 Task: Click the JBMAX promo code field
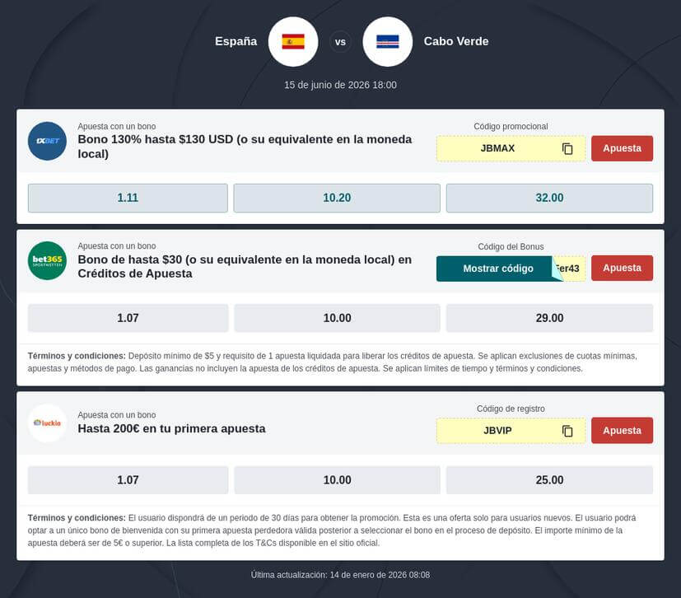click(x=498, y=149)
